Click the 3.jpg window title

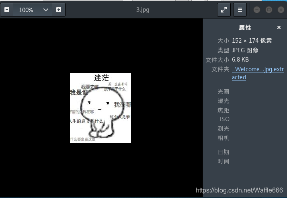coord(143,10)
